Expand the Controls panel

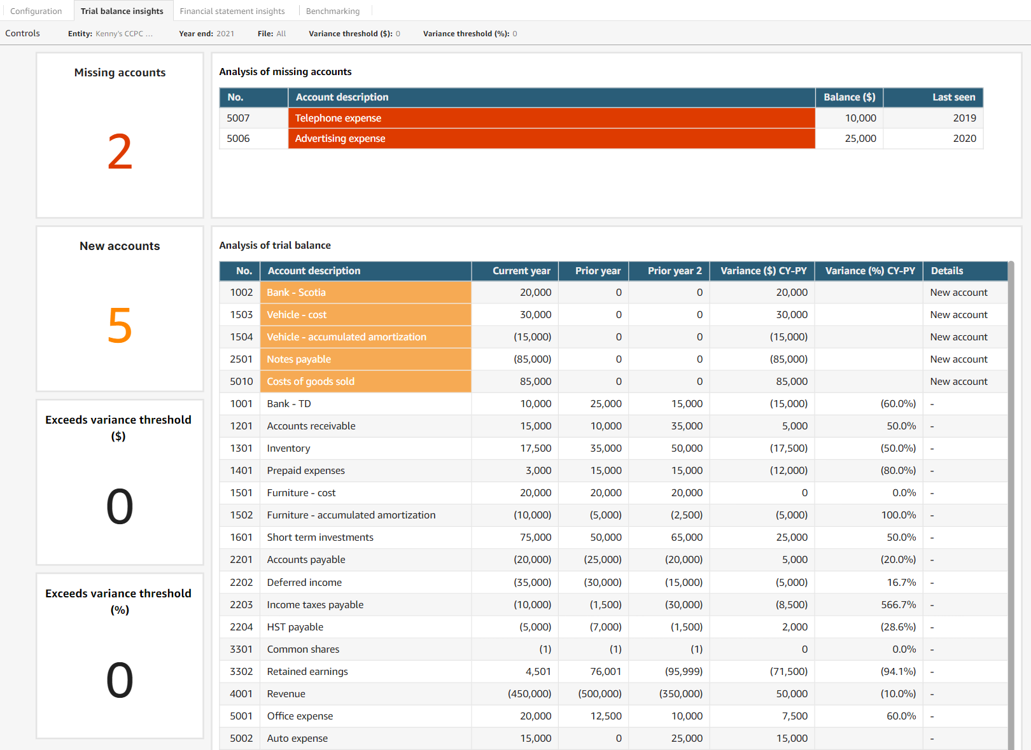22,34
